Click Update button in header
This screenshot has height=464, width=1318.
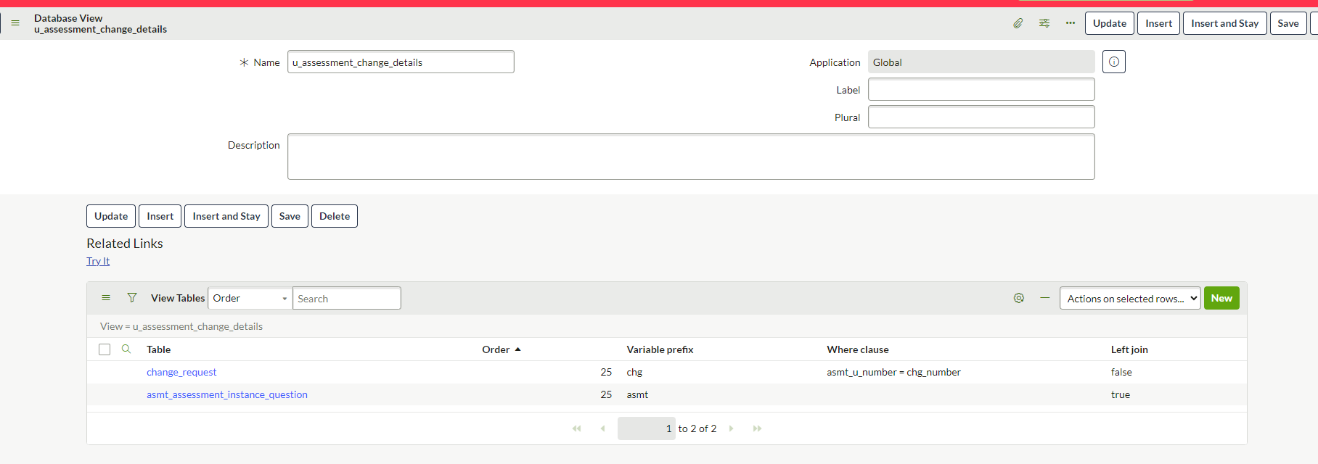coord(1110,23)
